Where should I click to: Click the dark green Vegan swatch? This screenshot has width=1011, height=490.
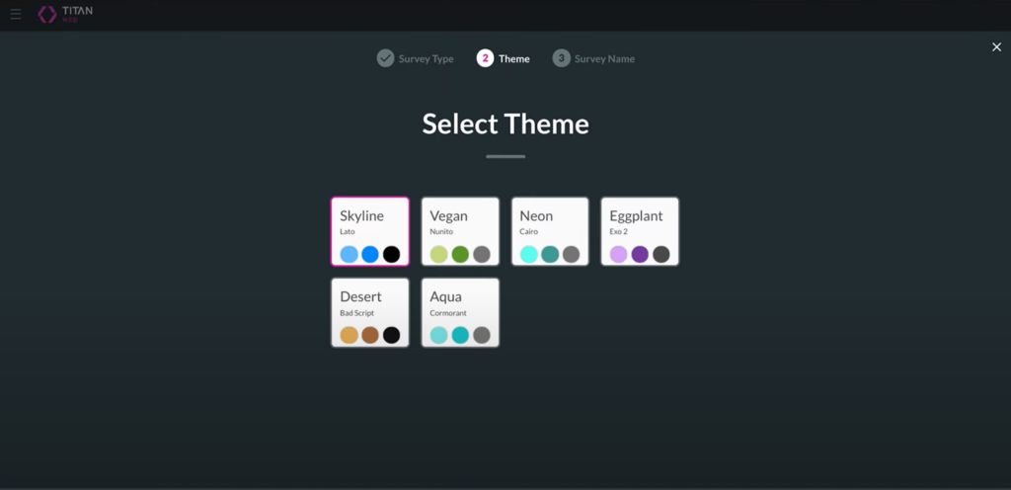(460, 254)
